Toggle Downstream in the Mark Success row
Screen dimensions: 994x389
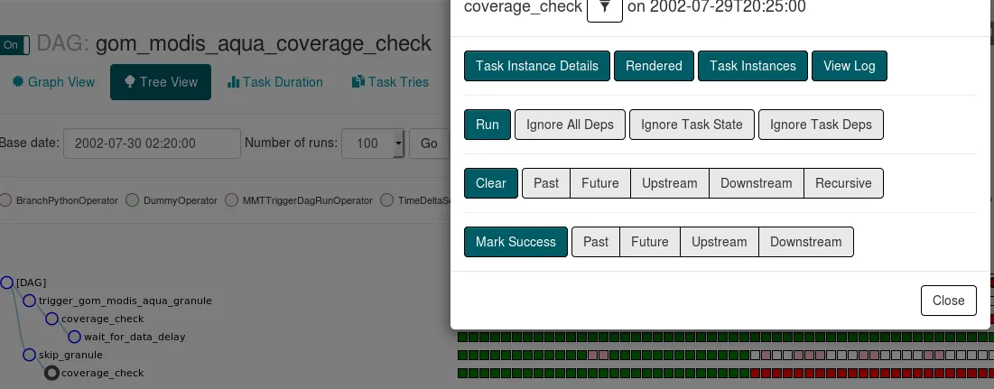tap(805, 242)
